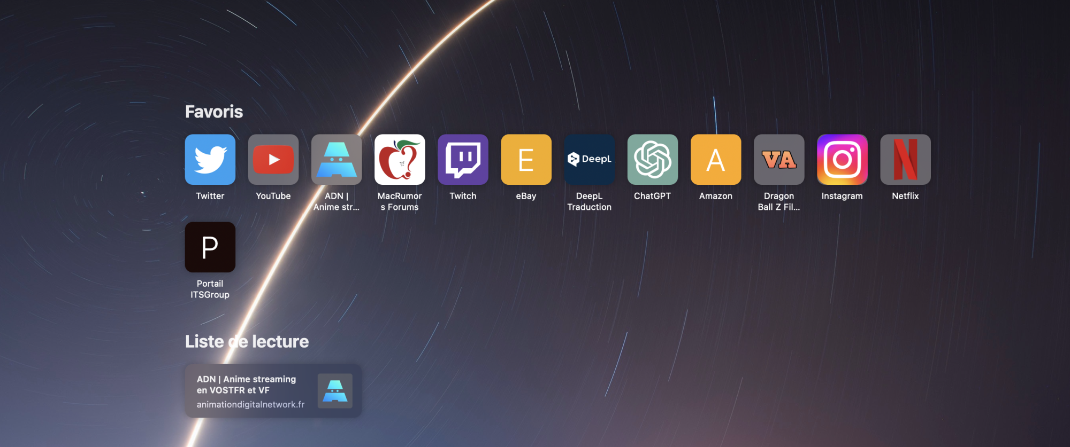Open the DeepL Traduction icon
This screenshot has height=447, width=1070.
pyautogui.click(x=590, y=159)
